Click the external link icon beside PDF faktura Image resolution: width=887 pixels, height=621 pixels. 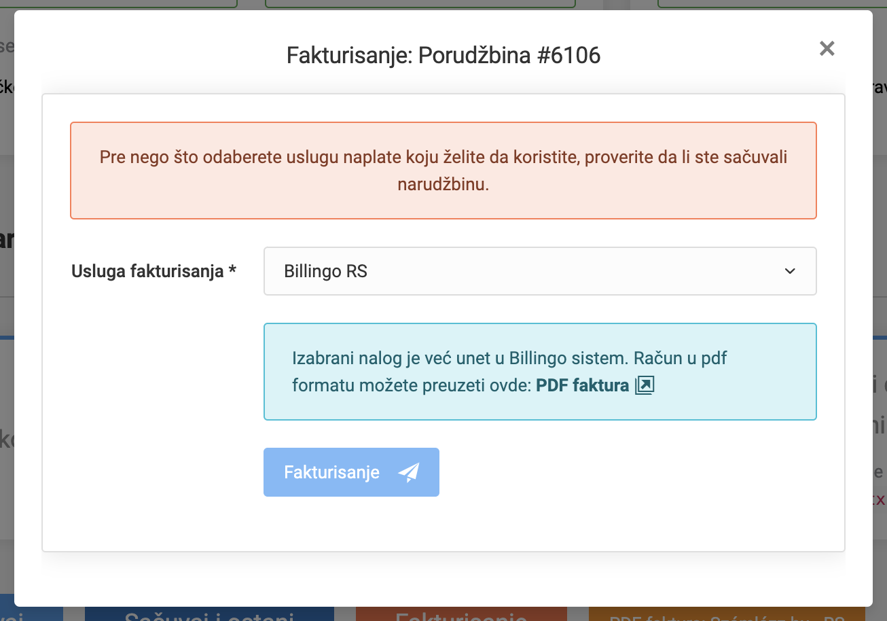point(645,385)
